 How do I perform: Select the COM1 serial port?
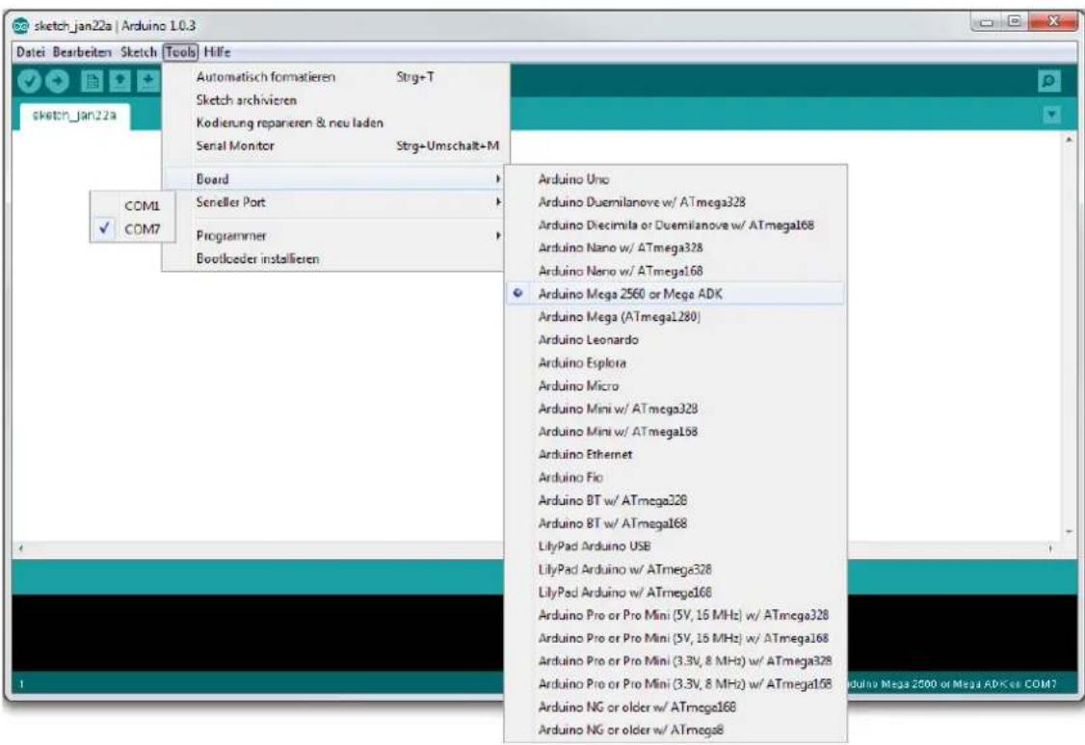pos(132,205)
